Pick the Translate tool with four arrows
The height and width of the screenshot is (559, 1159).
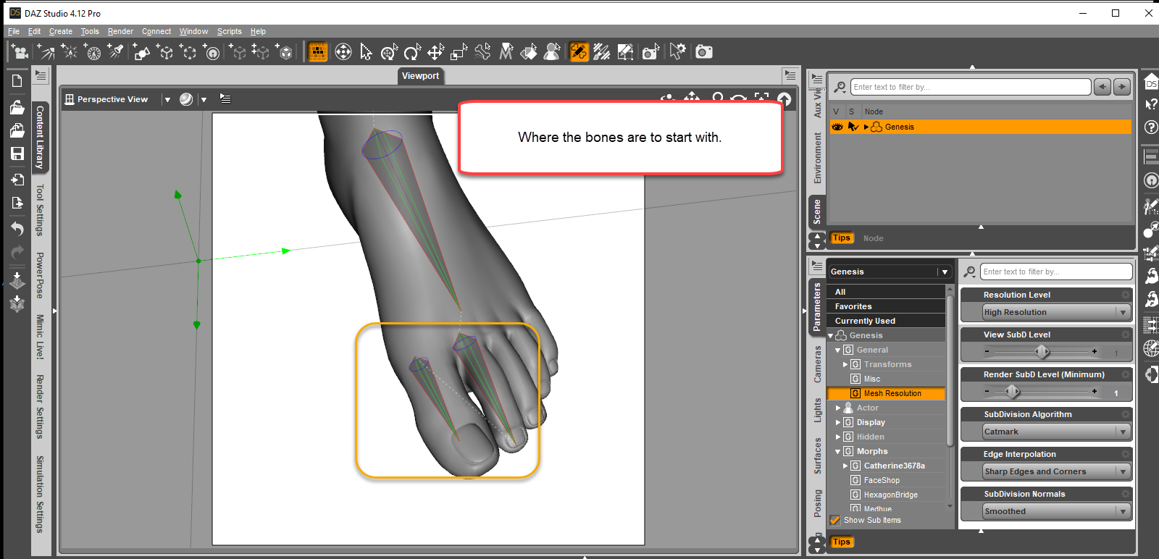(x=435, y=51)
